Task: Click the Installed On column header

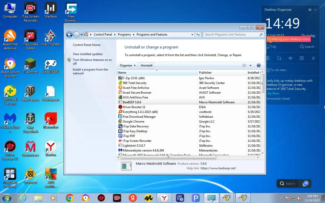Action: [x=253, y=73]
